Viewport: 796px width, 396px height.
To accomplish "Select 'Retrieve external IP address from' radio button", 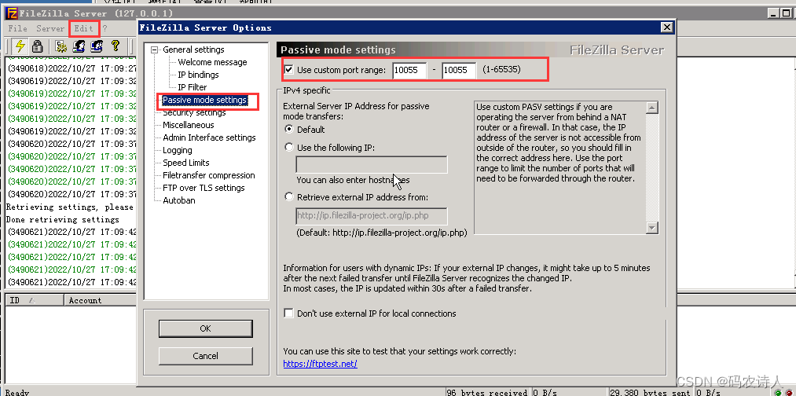I will [x=289, y=196].
